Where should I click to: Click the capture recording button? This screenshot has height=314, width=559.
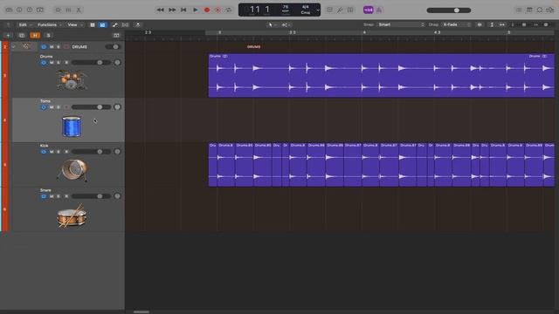coord(217,10)
